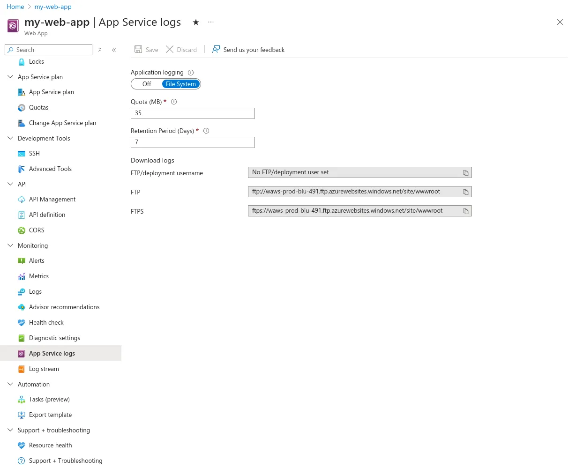Open my-web-app breadcrumb link
576x468 pixels.
(53, 7)
